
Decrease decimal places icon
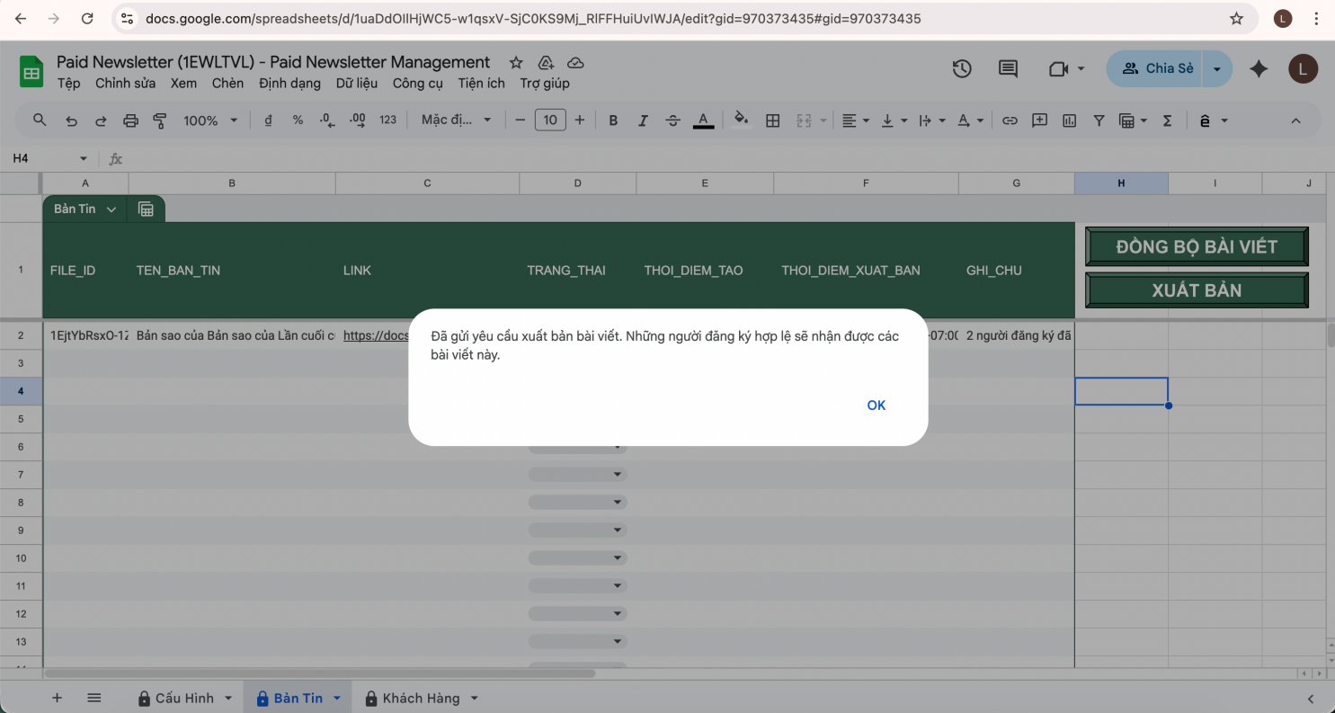[327, 120]
